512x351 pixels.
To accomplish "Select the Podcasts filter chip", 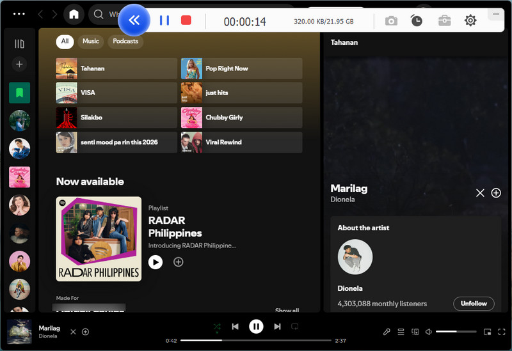I will (125, 42).
